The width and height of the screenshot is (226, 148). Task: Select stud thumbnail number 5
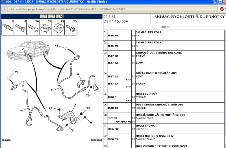point(8,27)
